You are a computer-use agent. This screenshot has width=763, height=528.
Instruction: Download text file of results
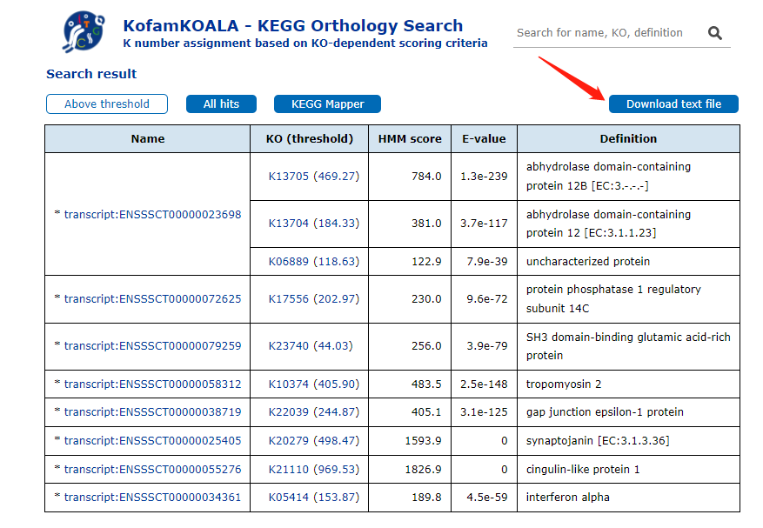(673, 104)
